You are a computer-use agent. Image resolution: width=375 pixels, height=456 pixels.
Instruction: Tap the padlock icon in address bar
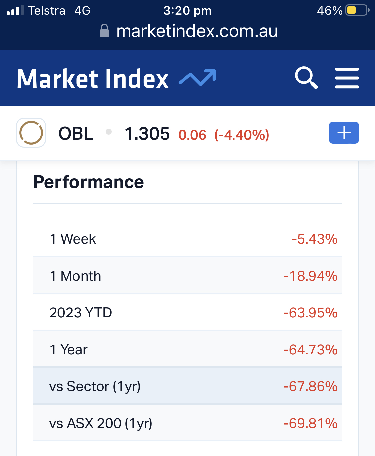(104, 31)
